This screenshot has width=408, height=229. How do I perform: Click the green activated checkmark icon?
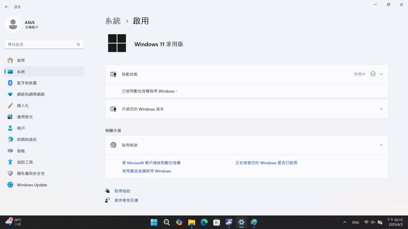pyautogui.click(x=373, y=74)
